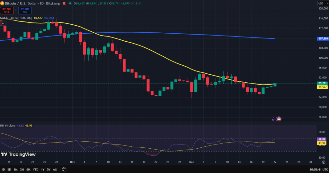Click the TradingView logo
This screenshot has width=329, height=173.
pos(18,154)
